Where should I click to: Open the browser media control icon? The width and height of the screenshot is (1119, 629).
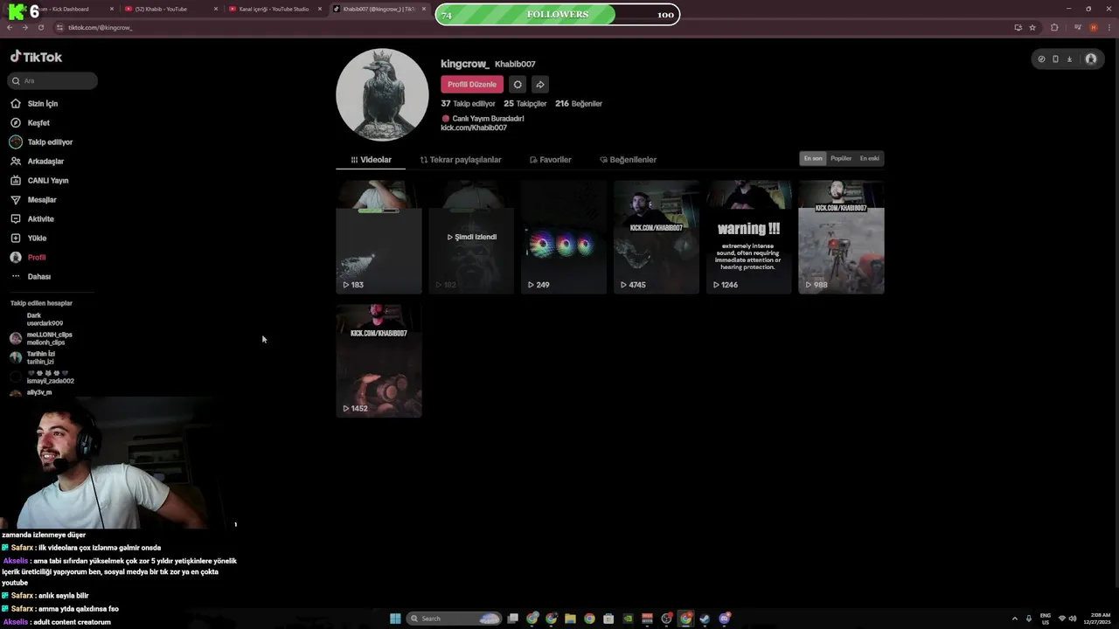click(1079, 27)
